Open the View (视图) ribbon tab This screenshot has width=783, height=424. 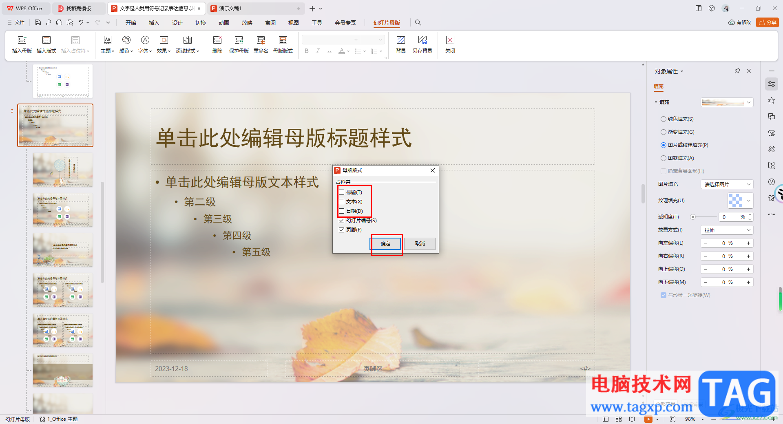(294, 23)
